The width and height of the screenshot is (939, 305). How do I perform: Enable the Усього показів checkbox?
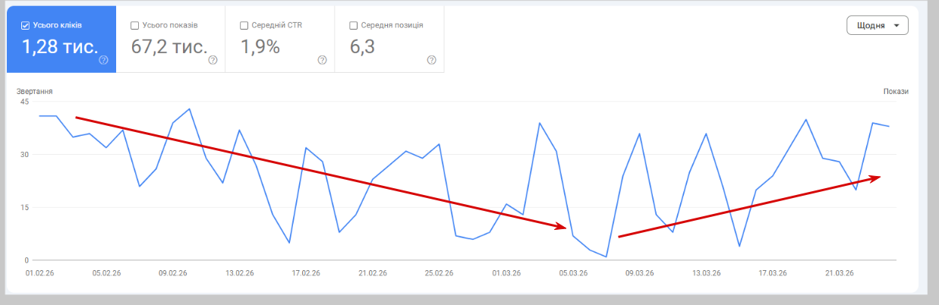point(135,25)
